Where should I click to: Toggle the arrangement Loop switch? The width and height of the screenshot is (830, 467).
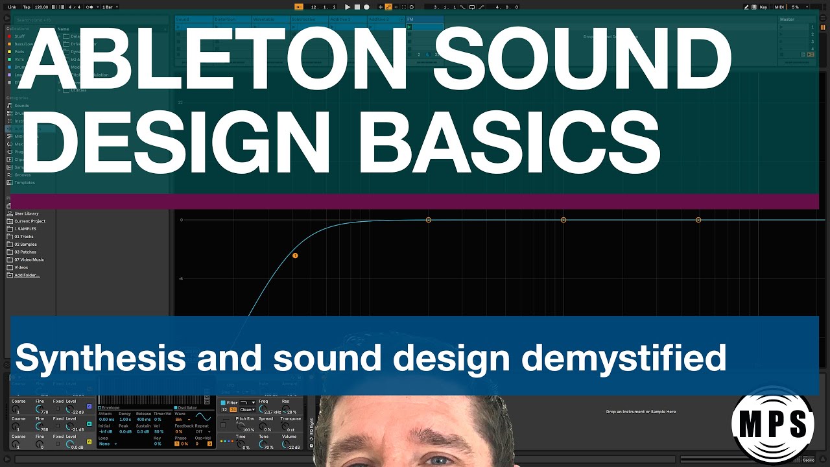click(471, 7)
